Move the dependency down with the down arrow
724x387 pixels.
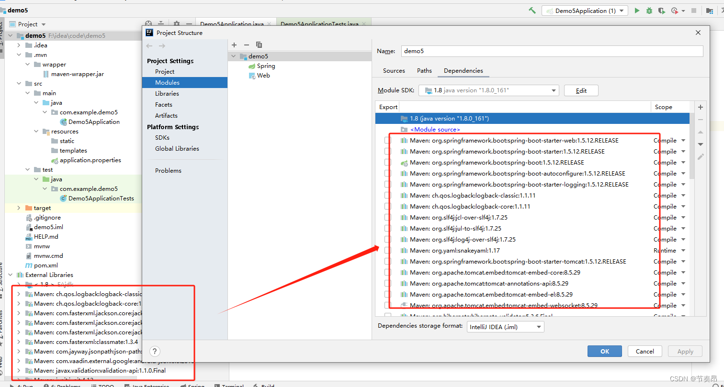pos(701,144)
